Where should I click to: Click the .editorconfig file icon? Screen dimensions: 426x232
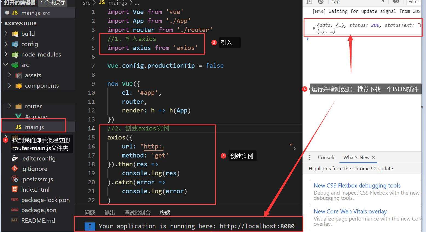pyautogui.click(x=15, y=158)
